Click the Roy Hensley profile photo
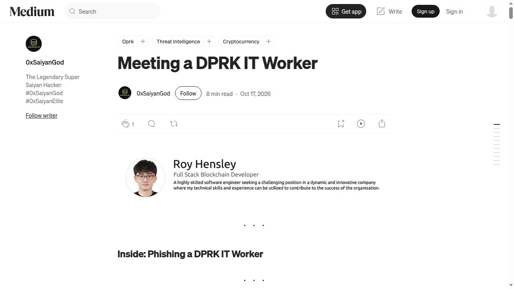 pyautogui.click(x=145, y=177)
